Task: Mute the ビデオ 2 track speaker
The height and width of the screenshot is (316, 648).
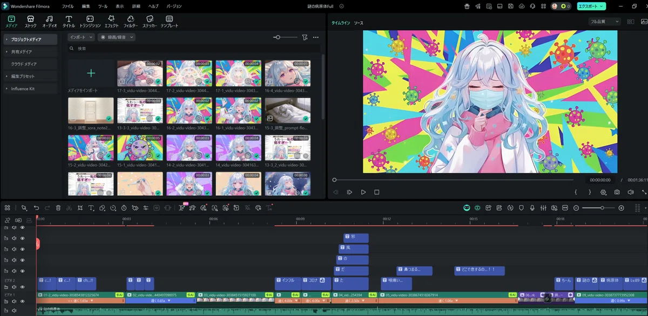Action: click(x=14, y=287)
